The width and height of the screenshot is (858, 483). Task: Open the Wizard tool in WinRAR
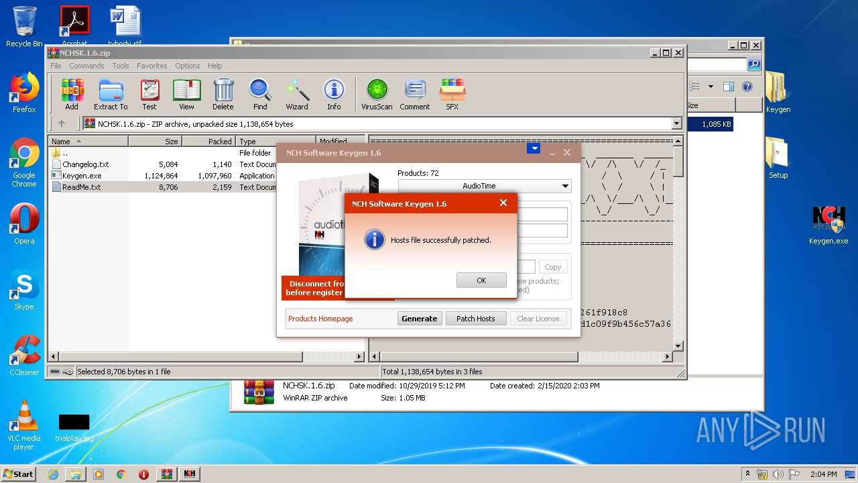coord(297,94)
